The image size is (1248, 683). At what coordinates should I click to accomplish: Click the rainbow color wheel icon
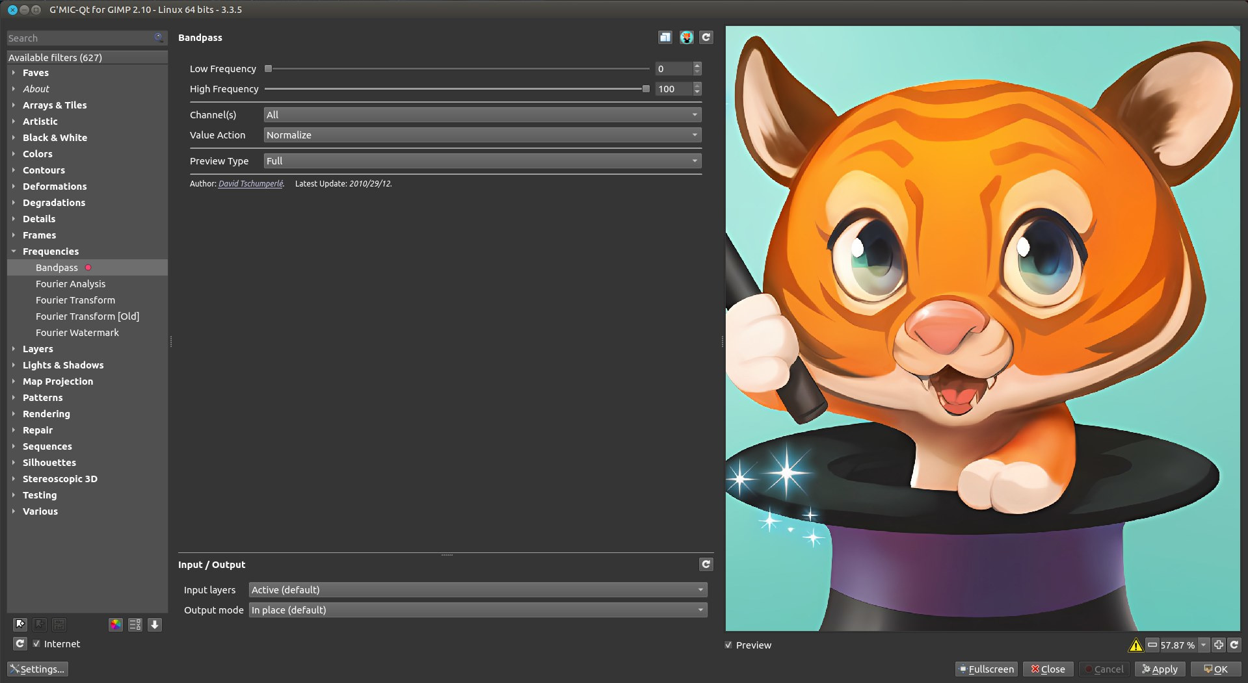coord(115,625)
